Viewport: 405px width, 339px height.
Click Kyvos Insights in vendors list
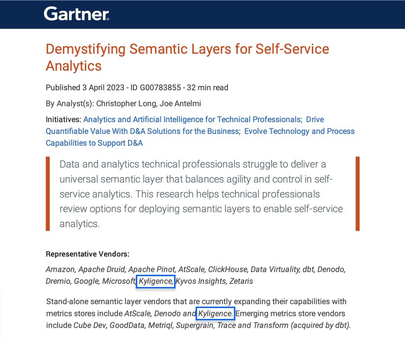(201, 281)
